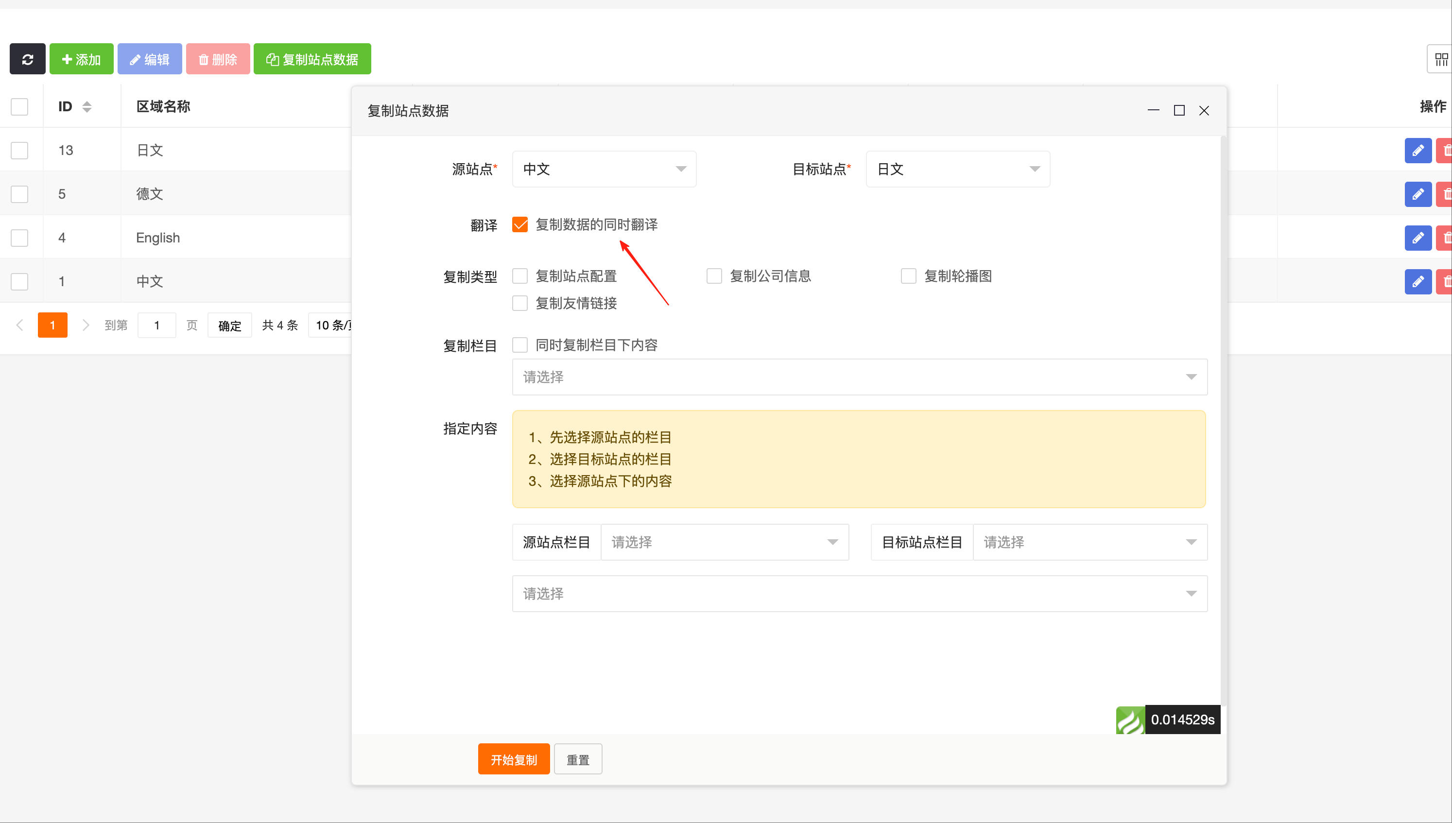Open the bottom 请选择 content dropdown
1452x823 pixels.
click(x=859, y=594)
